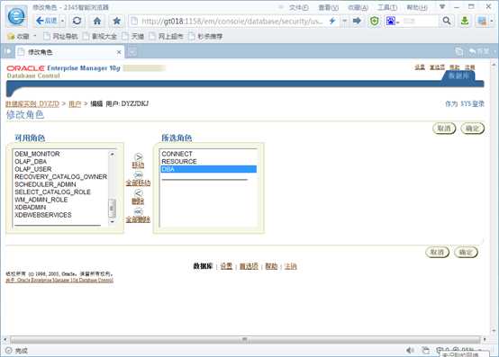
Task: Open a new tab with the plus button
Action: [132, 51]
